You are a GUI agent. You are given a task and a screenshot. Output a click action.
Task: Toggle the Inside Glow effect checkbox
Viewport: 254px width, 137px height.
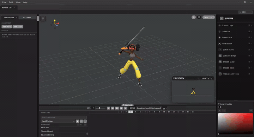click(220, 62)
